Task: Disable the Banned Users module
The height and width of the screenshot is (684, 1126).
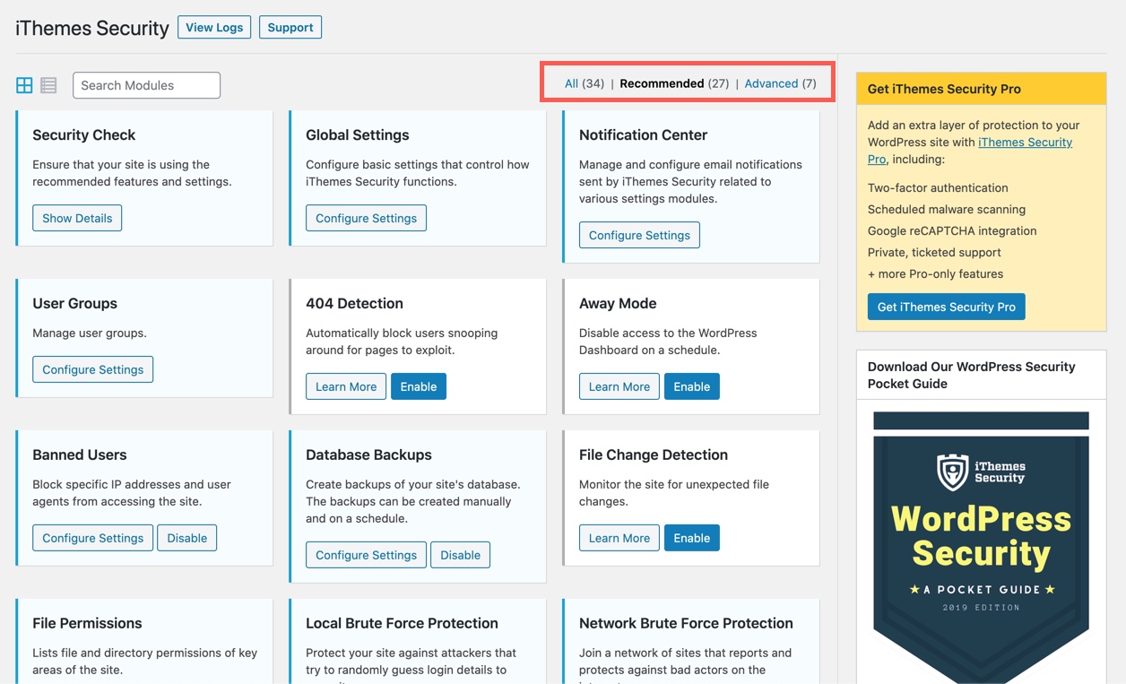Action: (186, 538)
